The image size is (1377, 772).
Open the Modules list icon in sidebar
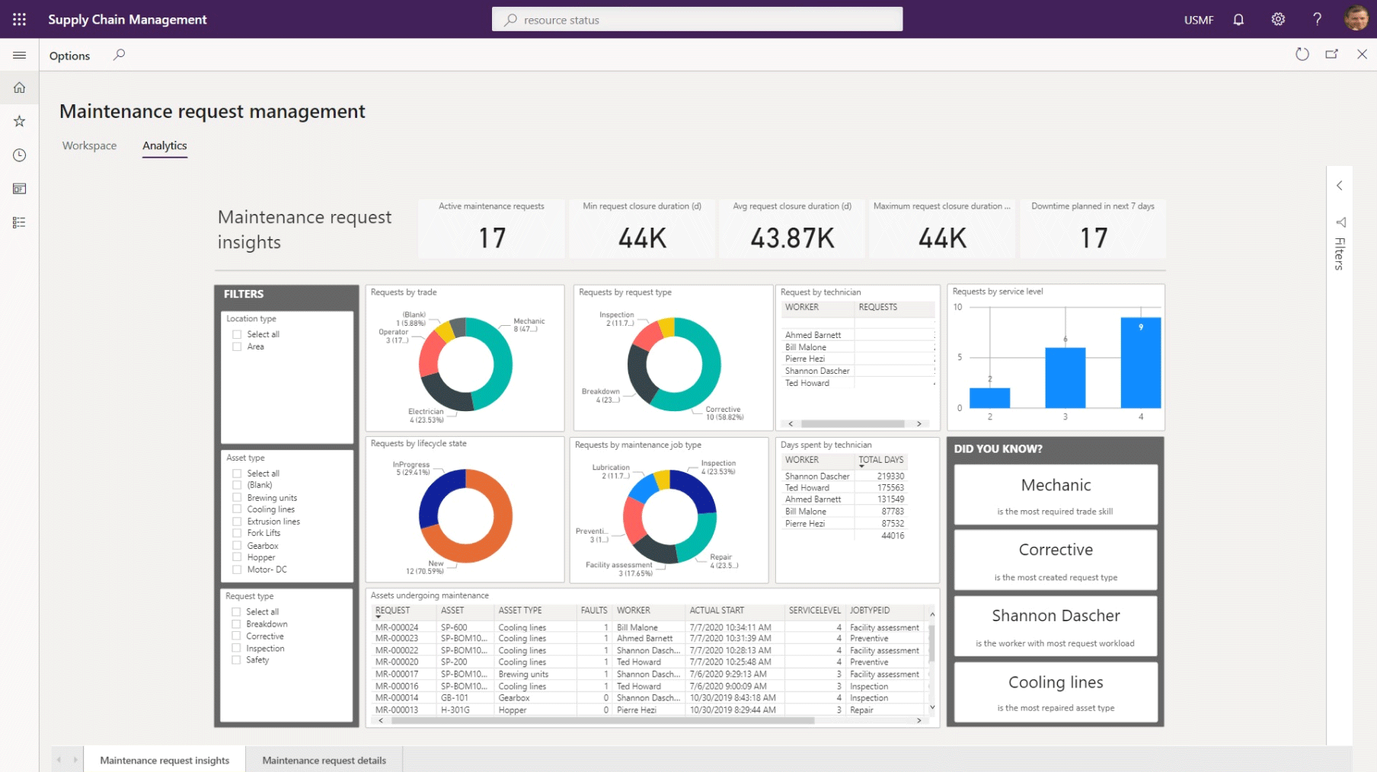coord(20,222)
